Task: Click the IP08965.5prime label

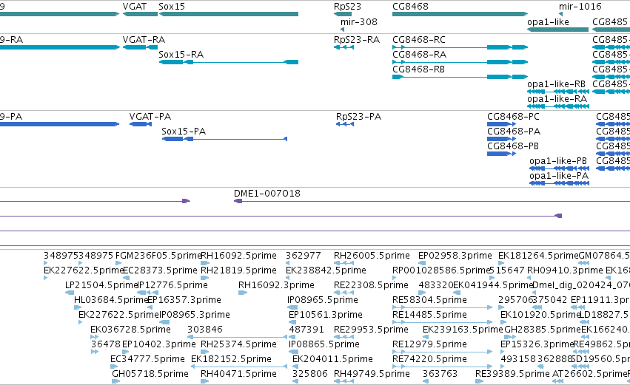Action: pos(322,300)
